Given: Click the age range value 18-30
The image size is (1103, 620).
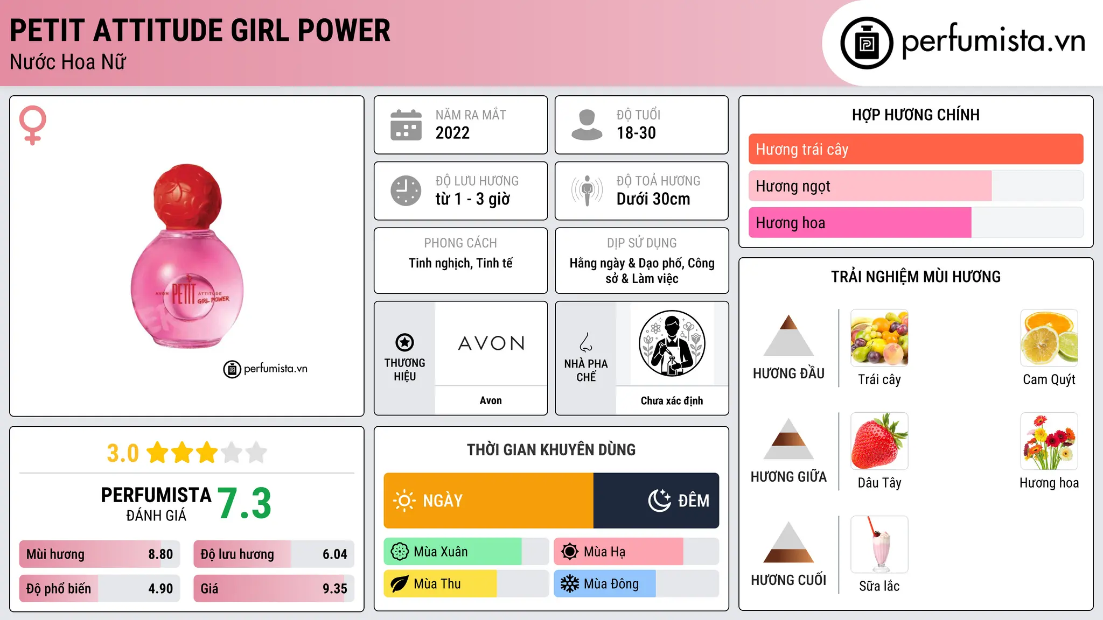Looking at the screenshot, I should 636,133.
